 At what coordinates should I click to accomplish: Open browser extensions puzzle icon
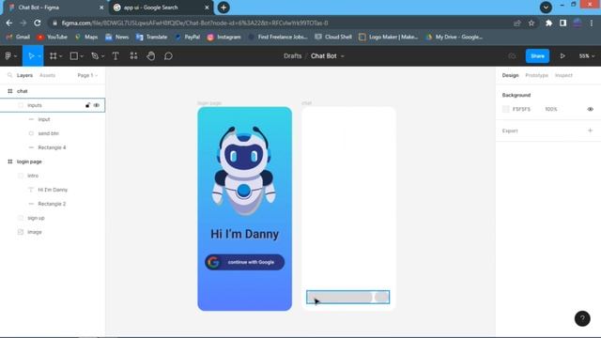coord(548,23)
